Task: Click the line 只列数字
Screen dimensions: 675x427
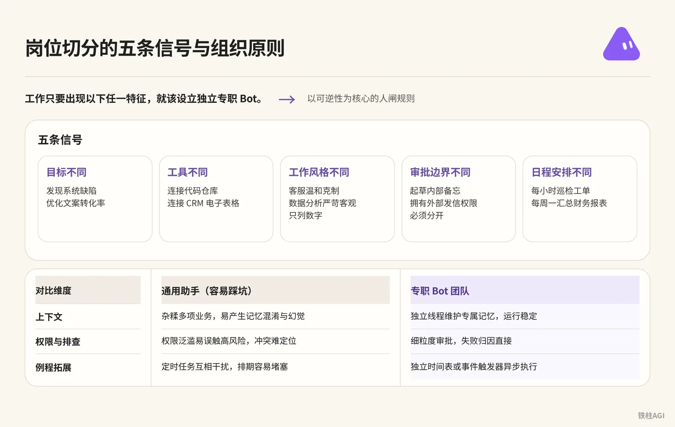Action: pos(305,215)
